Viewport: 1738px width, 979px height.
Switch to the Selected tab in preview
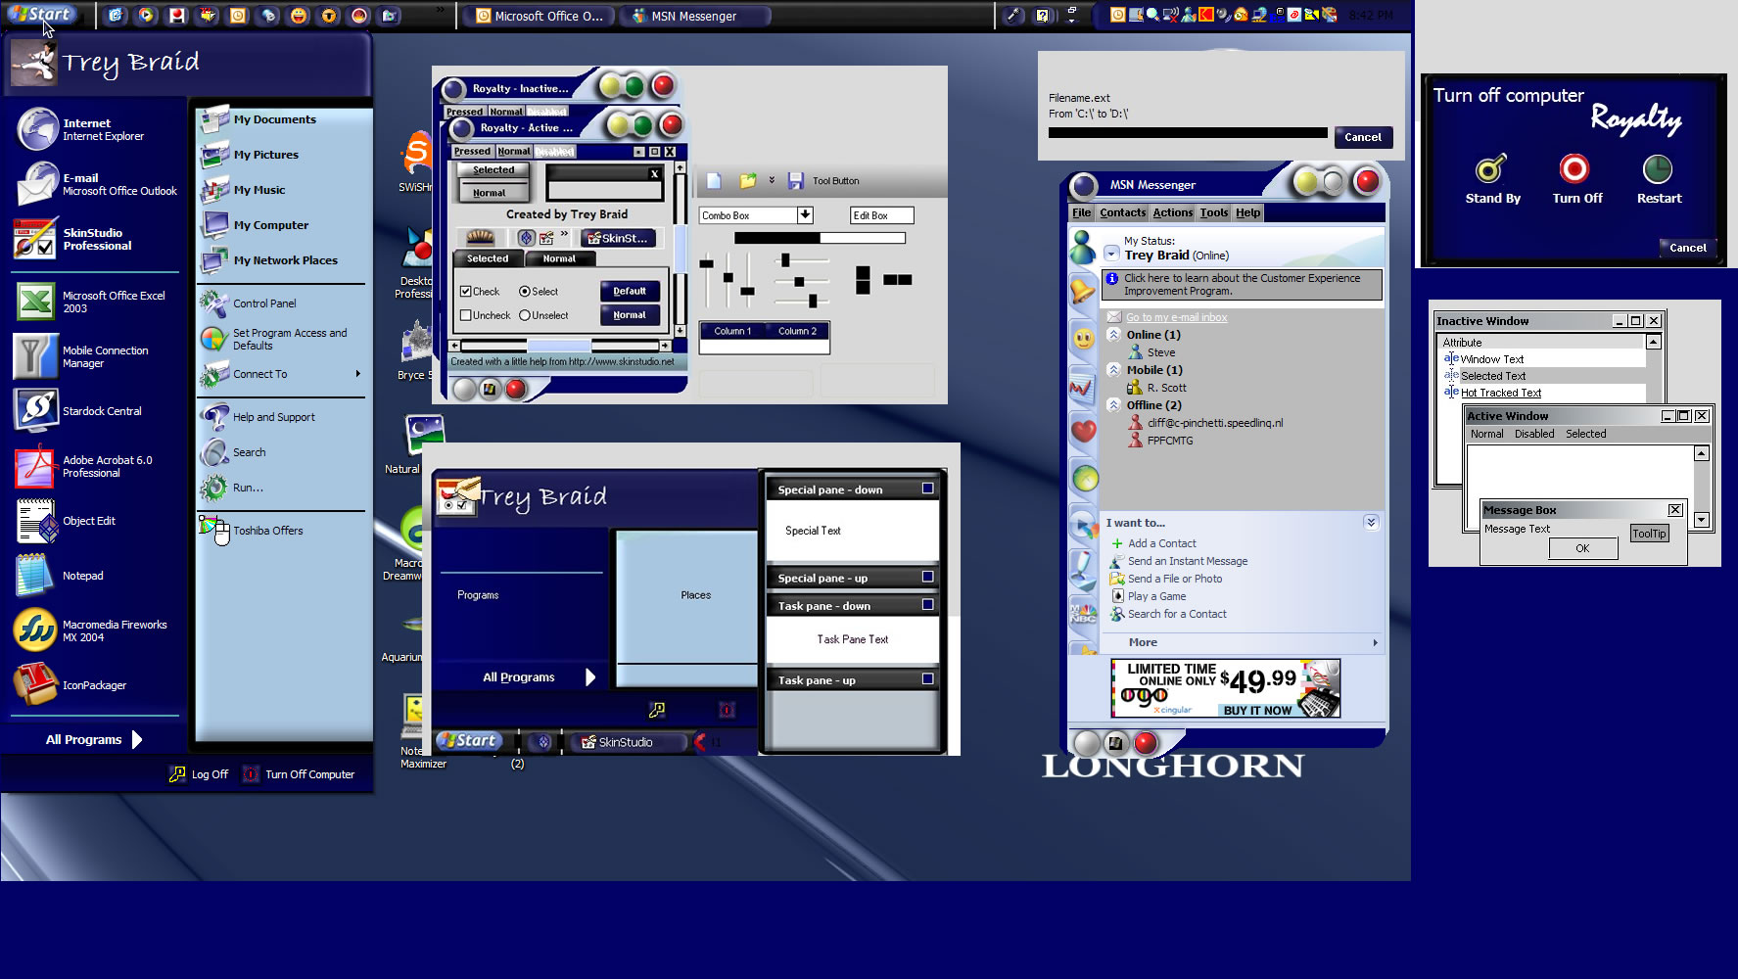(488, 258)
